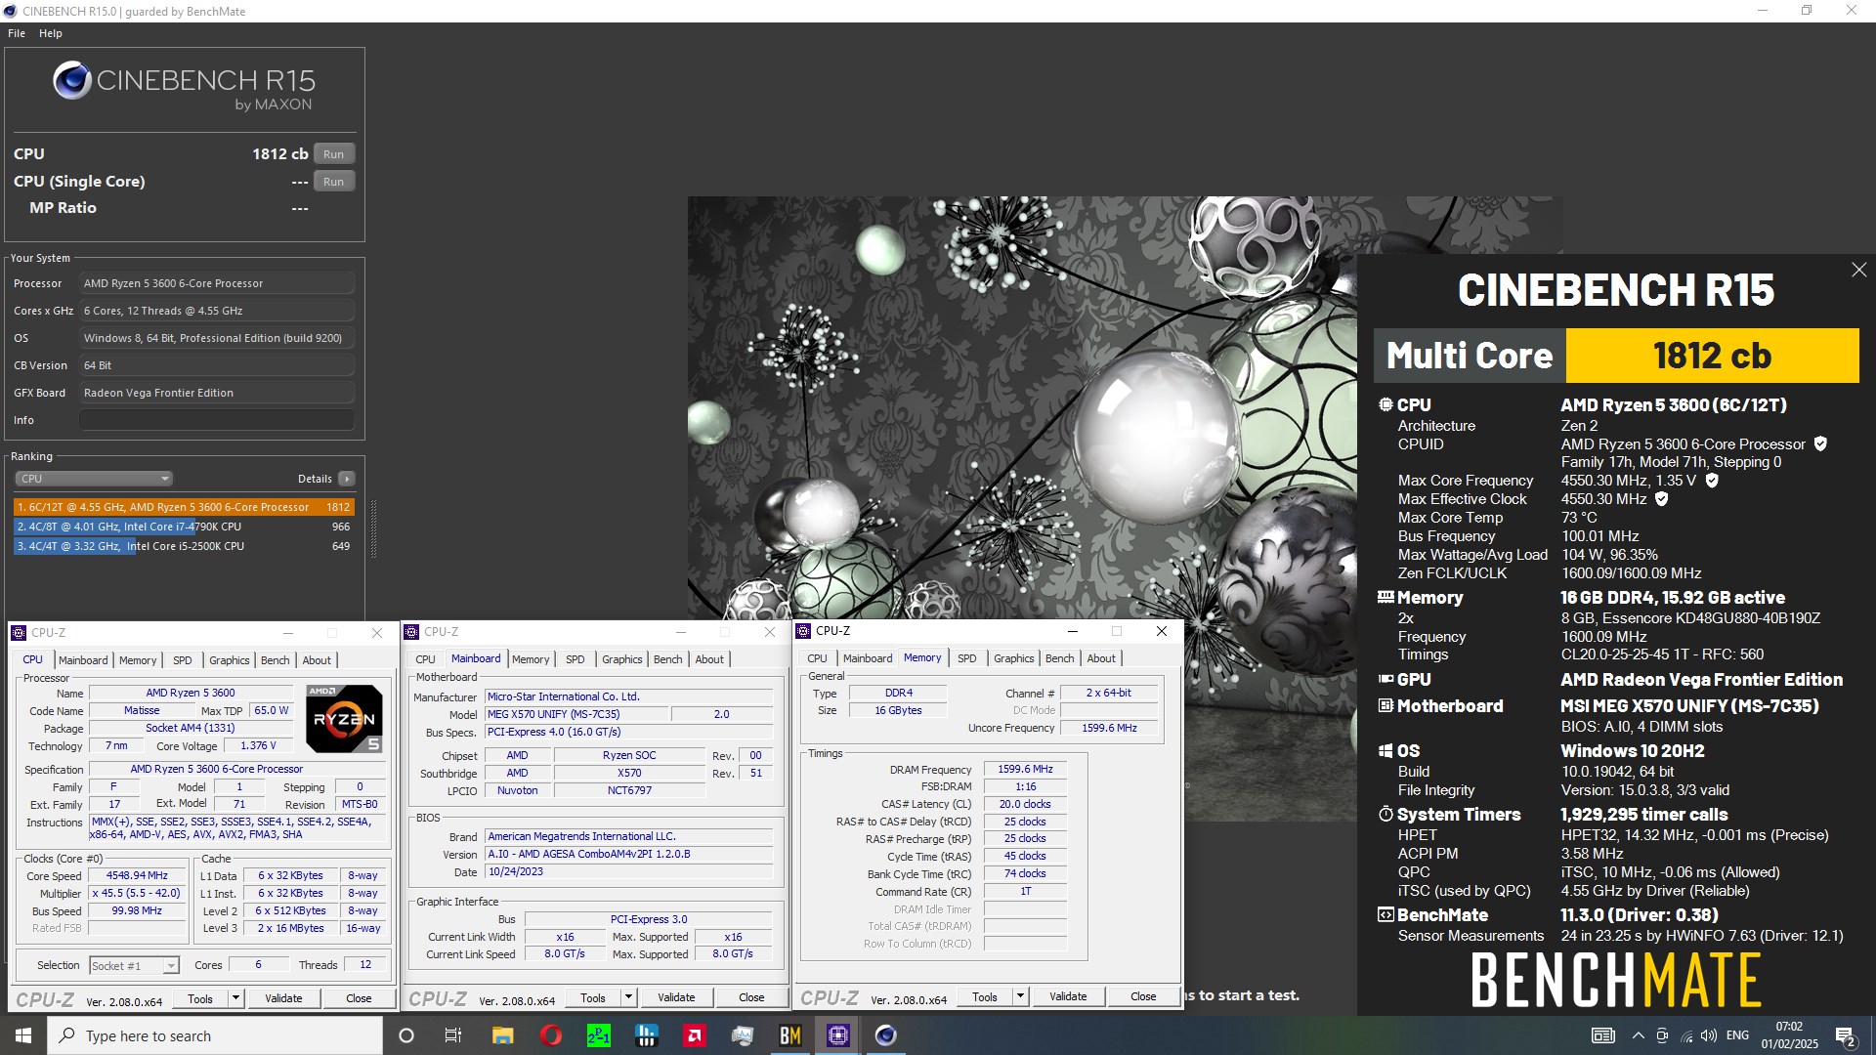Show hidden system tray icons
This screenshot has height=1055, width=1876.
[1638, 1035]
